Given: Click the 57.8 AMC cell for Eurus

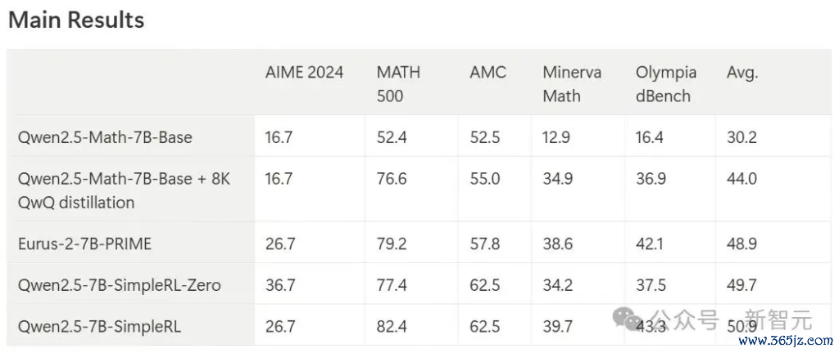Looking at the screenshot, I should tap(485, 244).
